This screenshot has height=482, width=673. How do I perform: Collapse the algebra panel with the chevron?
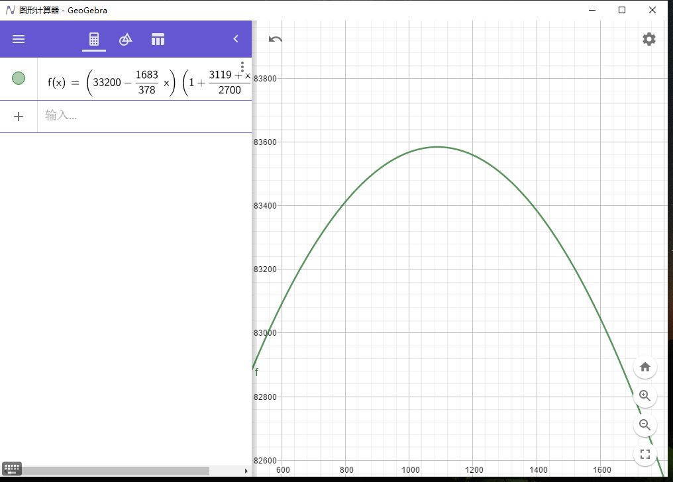pyautogui.click(x=236, y=39)
